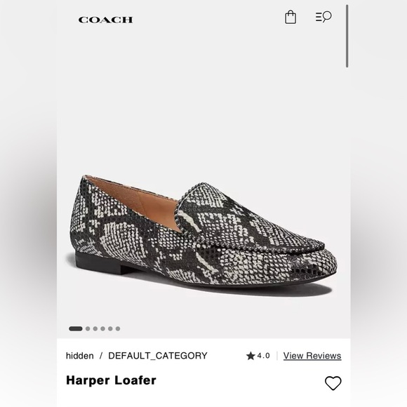The height and width of the screenshot is (407, 407).
Task: Click the vertical scrollbar thumb
Action: [x=347, y=36]
